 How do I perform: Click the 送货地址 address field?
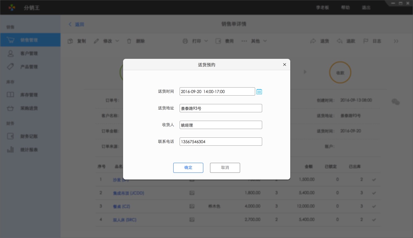220,108
